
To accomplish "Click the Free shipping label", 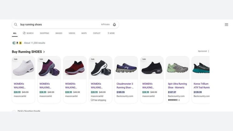I will pos(100,100).
